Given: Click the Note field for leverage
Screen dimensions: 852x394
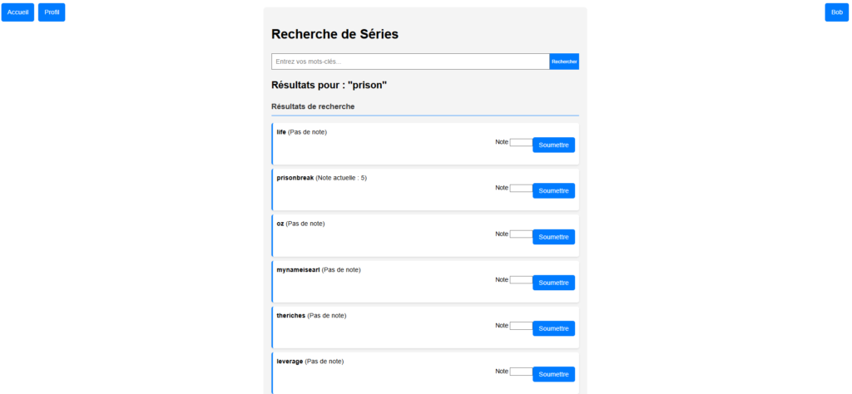Looking at the screenshot, I should point(521,372).
